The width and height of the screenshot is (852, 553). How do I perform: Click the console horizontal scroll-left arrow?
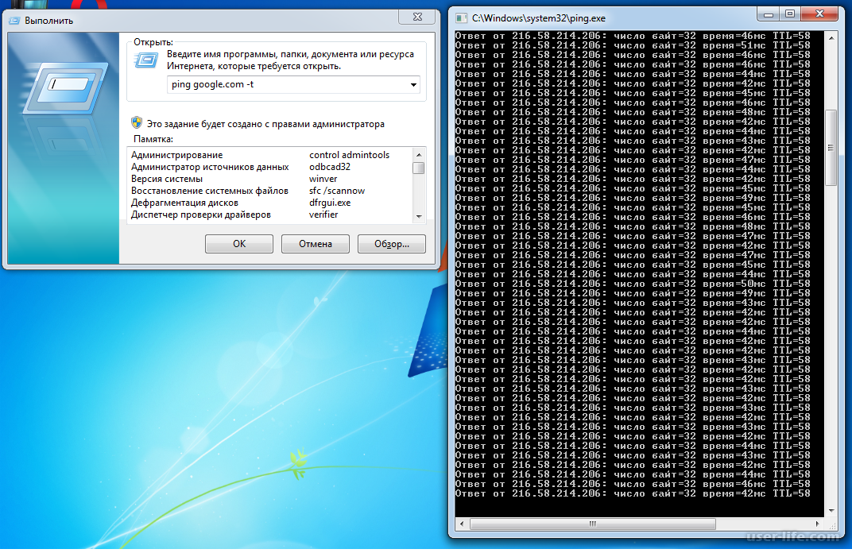tap(462, 524)
